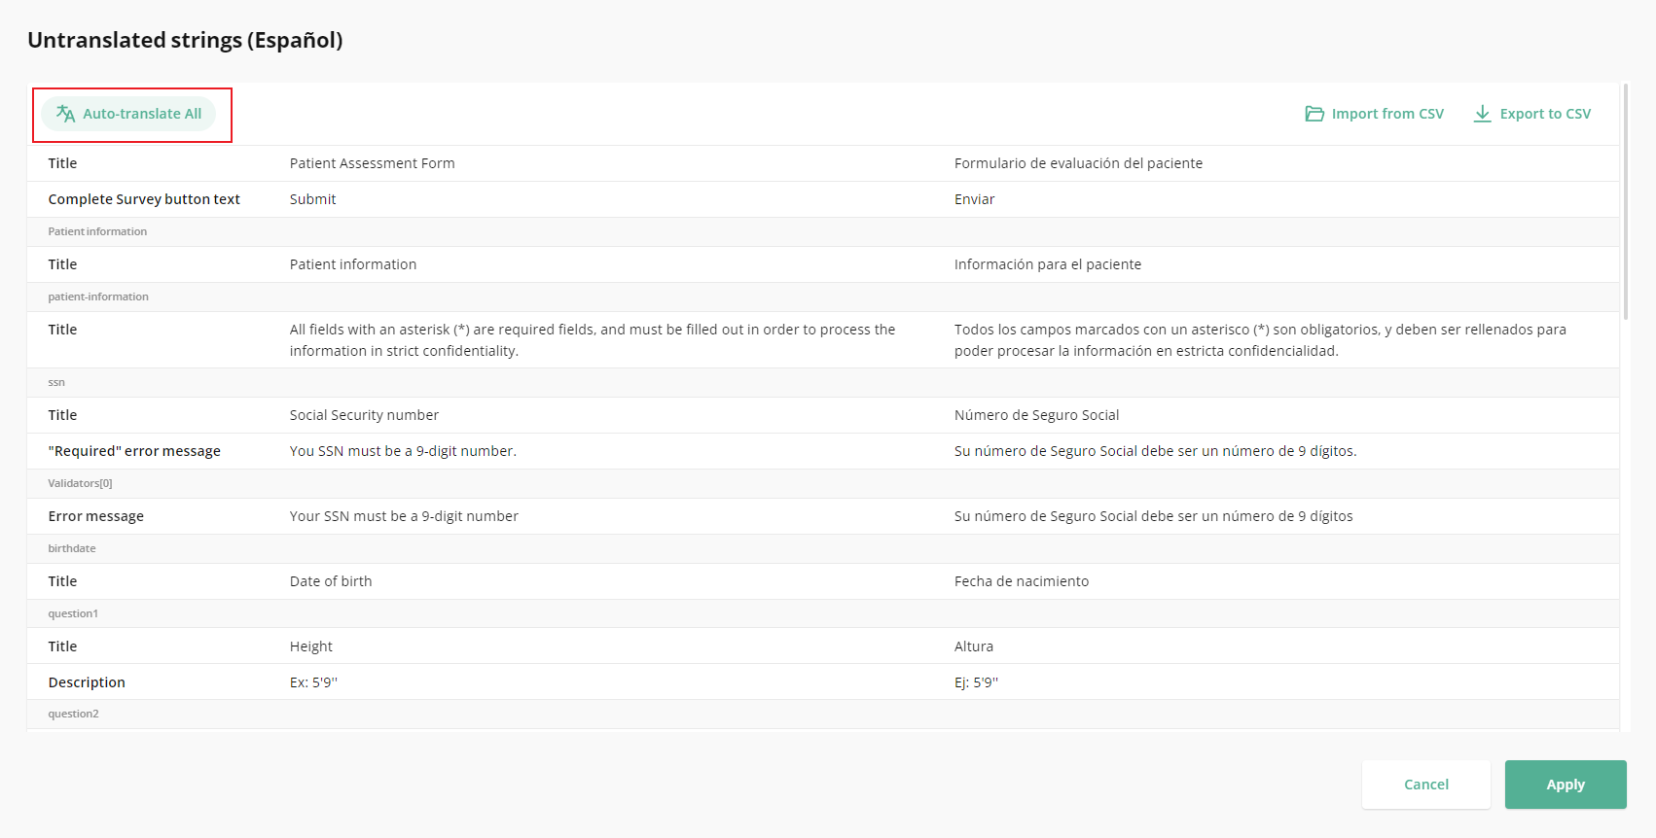Select source text 'Ex: 5'9'''

coord(313,682)
